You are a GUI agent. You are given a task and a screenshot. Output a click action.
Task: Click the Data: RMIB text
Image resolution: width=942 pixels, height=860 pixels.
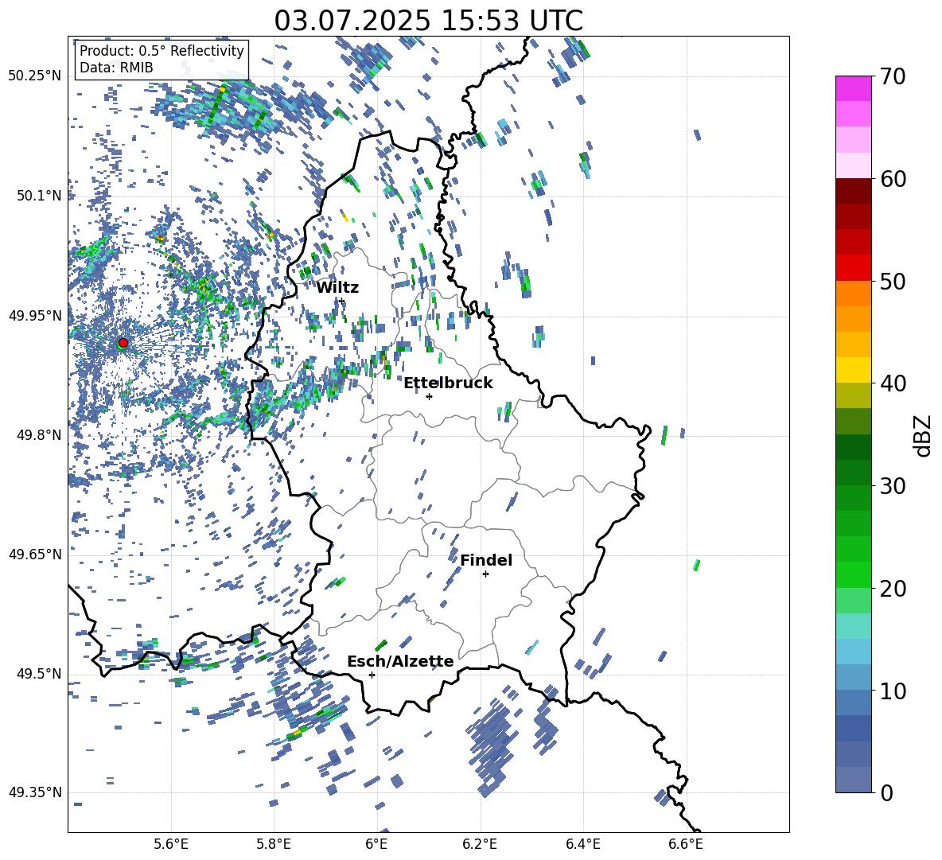[x=116, y=68]
